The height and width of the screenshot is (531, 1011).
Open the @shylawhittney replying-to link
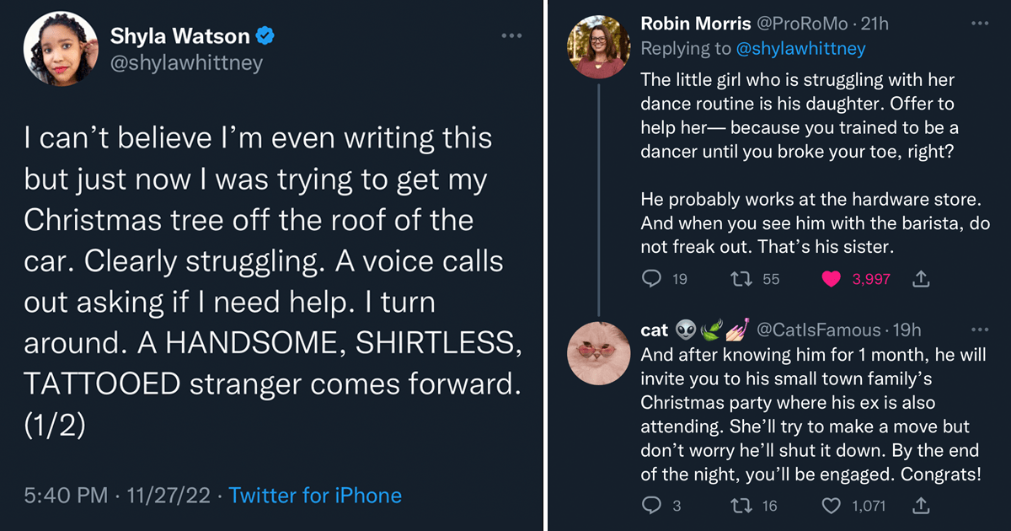point(800,49)
